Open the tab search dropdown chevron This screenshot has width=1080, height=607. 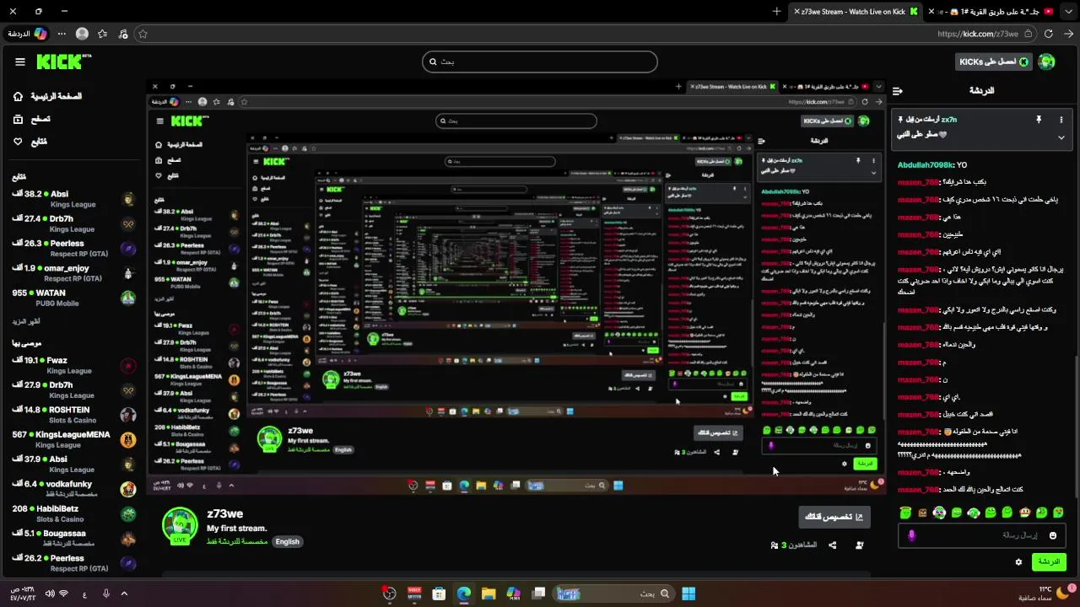[1068, 12]
